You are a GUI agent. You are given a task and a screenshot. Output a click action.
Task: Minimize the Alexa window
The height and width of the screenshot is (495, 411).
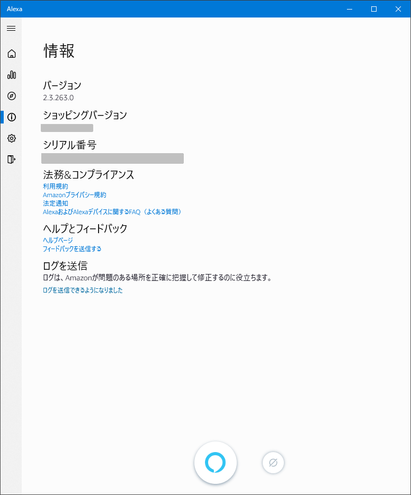[350, 9]
